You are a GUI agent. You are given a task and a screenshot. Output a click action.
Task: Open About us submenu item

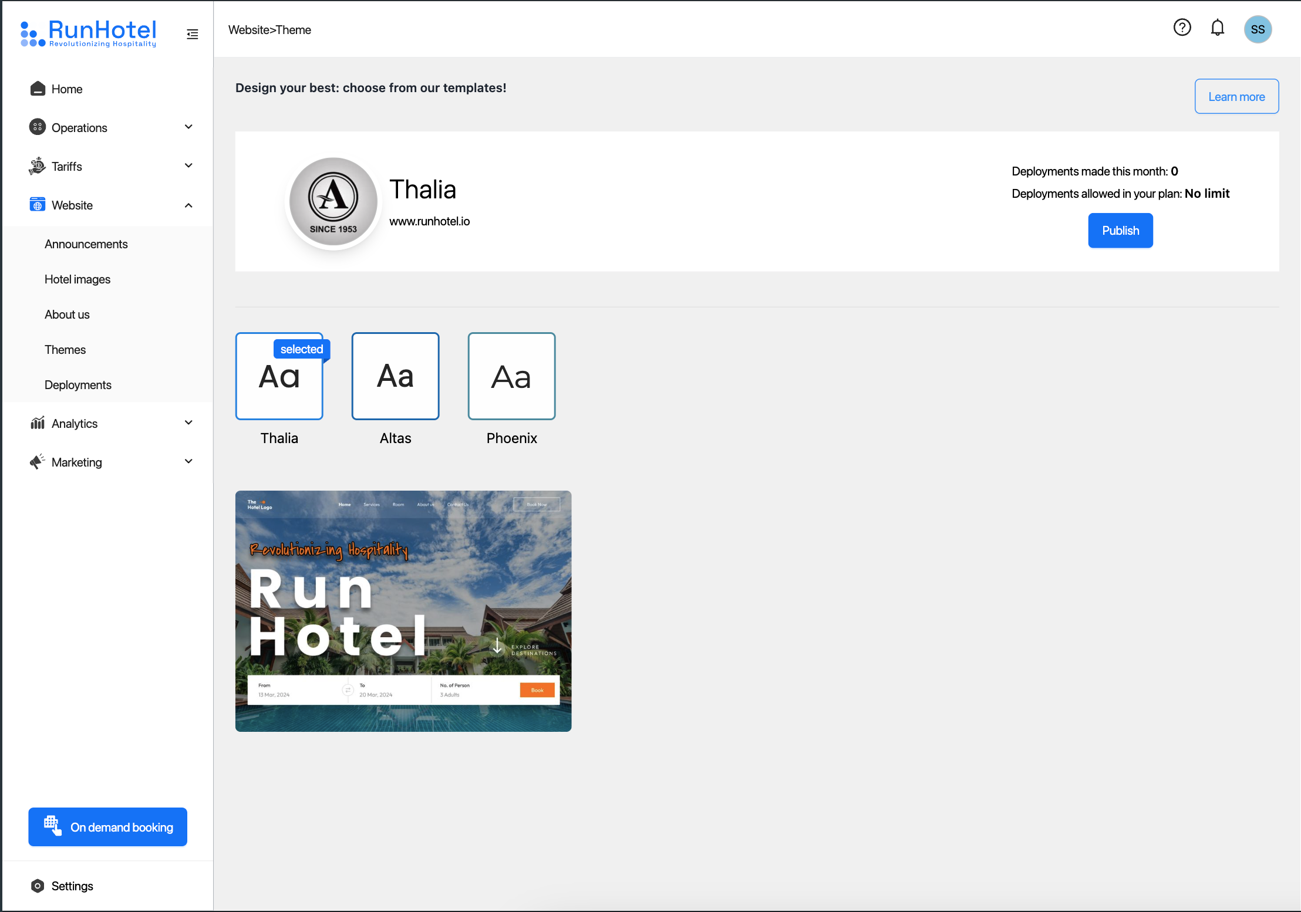coord(67,315)
